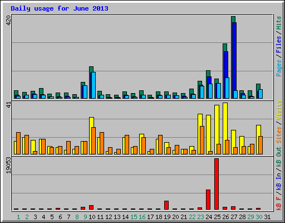Click the green Hits bar for day 4

(x=41, y=91)
